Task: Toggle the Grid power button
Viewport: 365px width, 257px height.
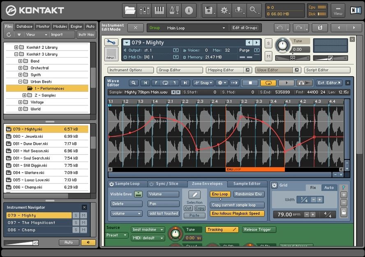Action: click(275, 185)
